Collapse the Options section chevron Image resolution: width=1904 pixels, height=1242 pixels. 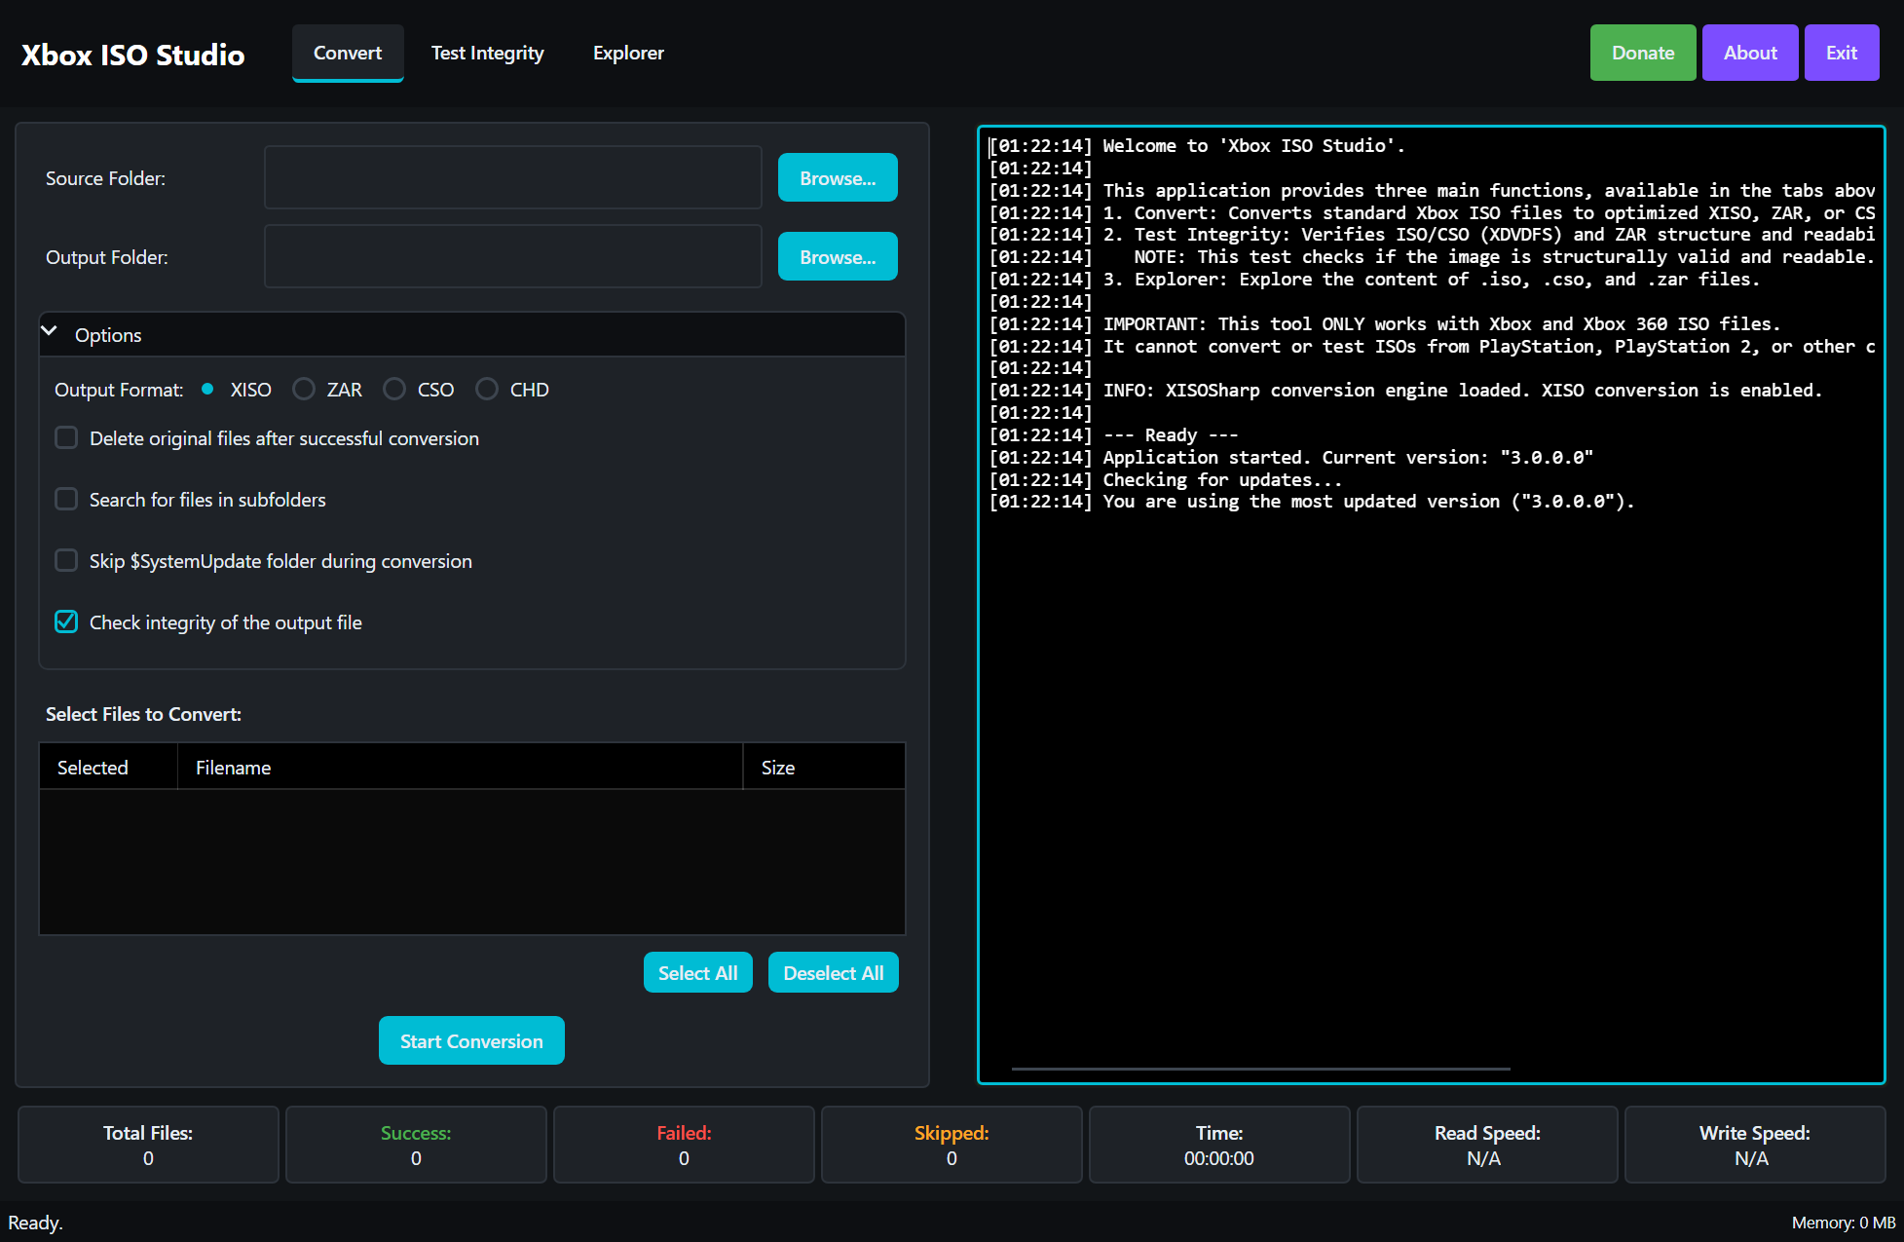pyautogui.click(x=50, y=332)
